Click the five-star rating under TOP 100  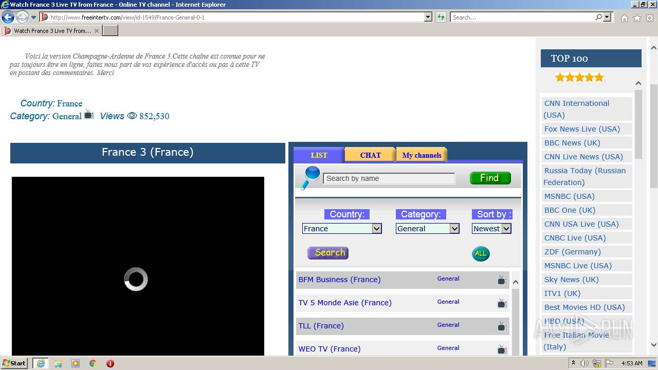579,78
